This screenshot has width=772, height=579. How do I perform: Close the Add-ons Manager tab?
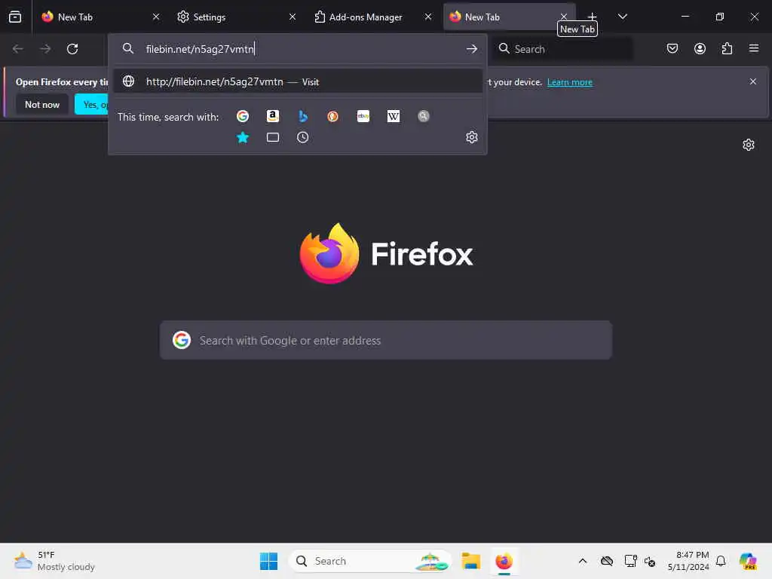coord(428,17)
